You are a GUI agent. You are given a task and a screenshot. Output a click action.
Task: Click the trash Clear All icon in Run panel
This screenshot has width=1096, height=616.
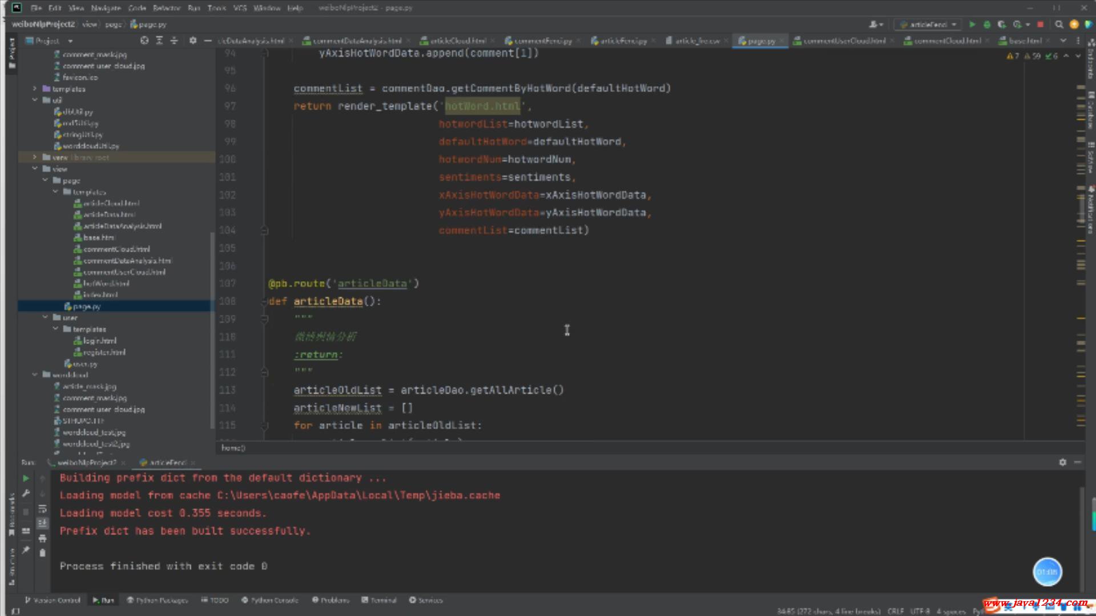coord(42,553)
